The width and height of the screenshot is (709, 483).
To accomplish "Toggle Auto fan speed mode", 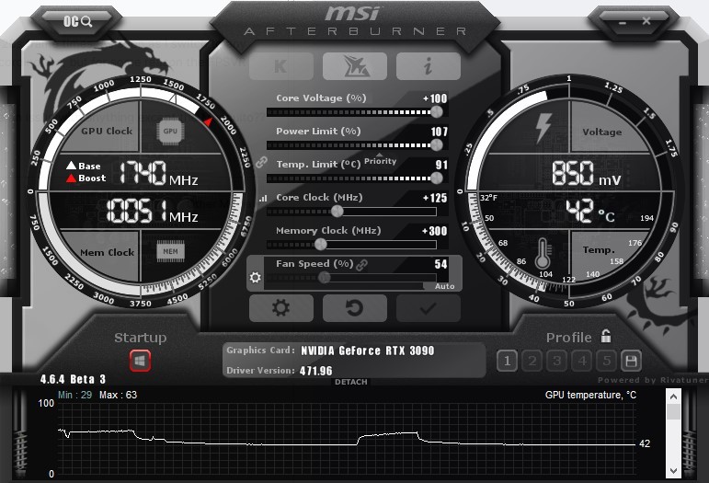I will pos(444,286).
